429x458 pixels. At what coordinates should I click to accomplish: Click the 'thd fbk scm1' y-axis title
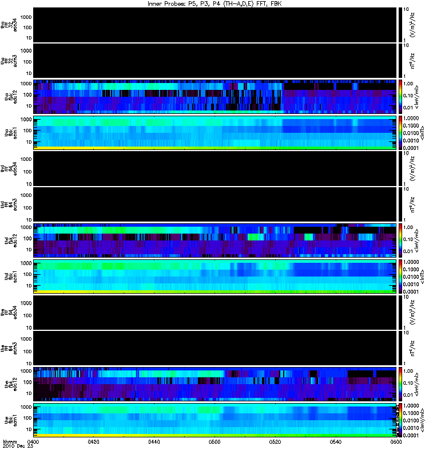click(11, 277)
